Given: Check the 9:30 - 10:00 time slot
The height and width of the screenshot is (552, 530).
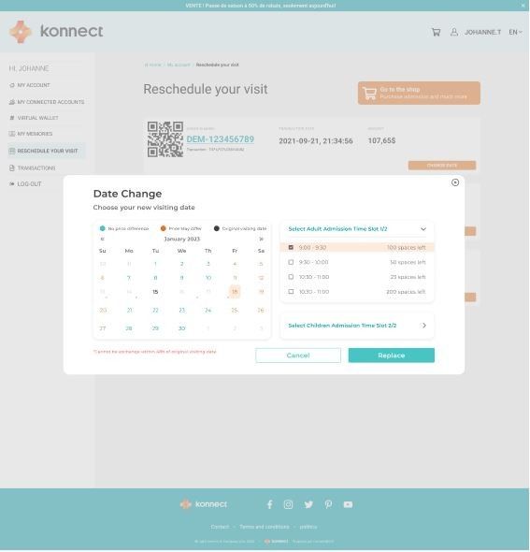Looking at the screenshot, I should (x=291, y=262).
